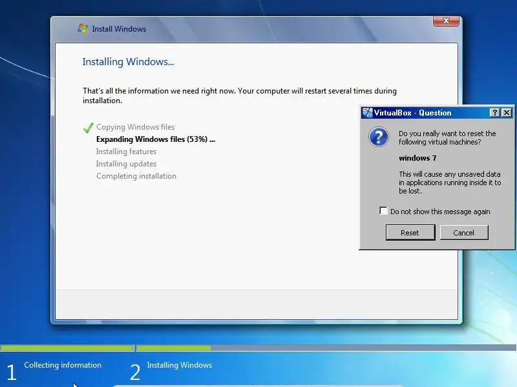Close the VirtualBox Question dialog
This screenshot has width=517, height=387.
(507, 113)
